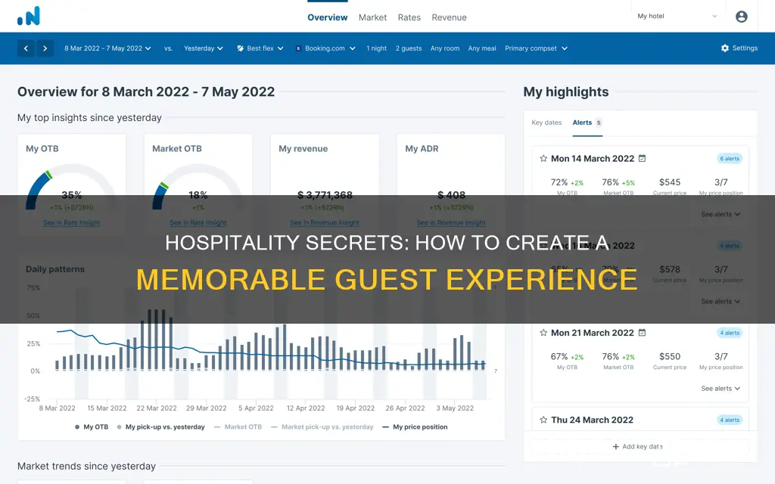Screen dimensions: 775x484
Task: Switch to the Rates tab
Action: 409,17
